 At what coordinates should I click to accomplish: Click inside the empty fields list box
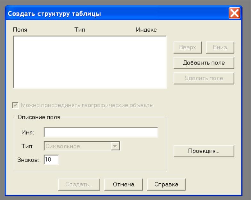(x=90, y=62)
